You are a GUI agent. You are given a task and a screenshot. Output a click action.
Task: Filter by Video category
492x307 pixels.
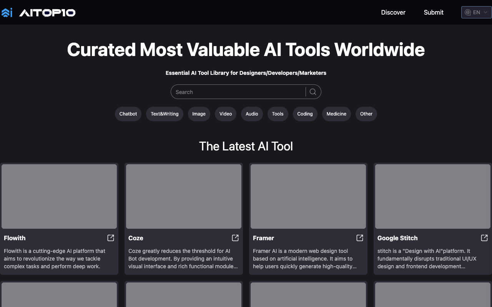(226, 114)
